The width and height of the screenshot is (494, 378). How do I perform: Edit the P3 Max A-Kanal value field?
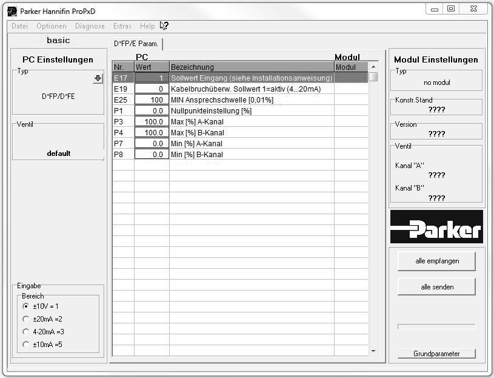point(152,122)
